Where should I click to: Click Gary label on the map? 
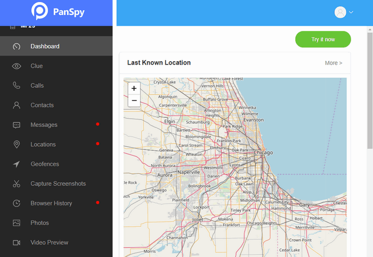(x=304, y=205)
